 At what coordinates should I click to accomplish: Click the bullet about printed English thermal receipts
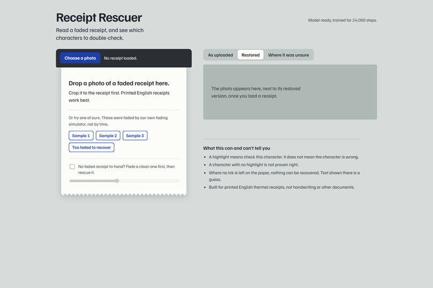282,187
